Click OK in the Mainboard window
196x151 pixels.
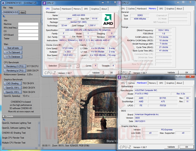pos(187,147)
